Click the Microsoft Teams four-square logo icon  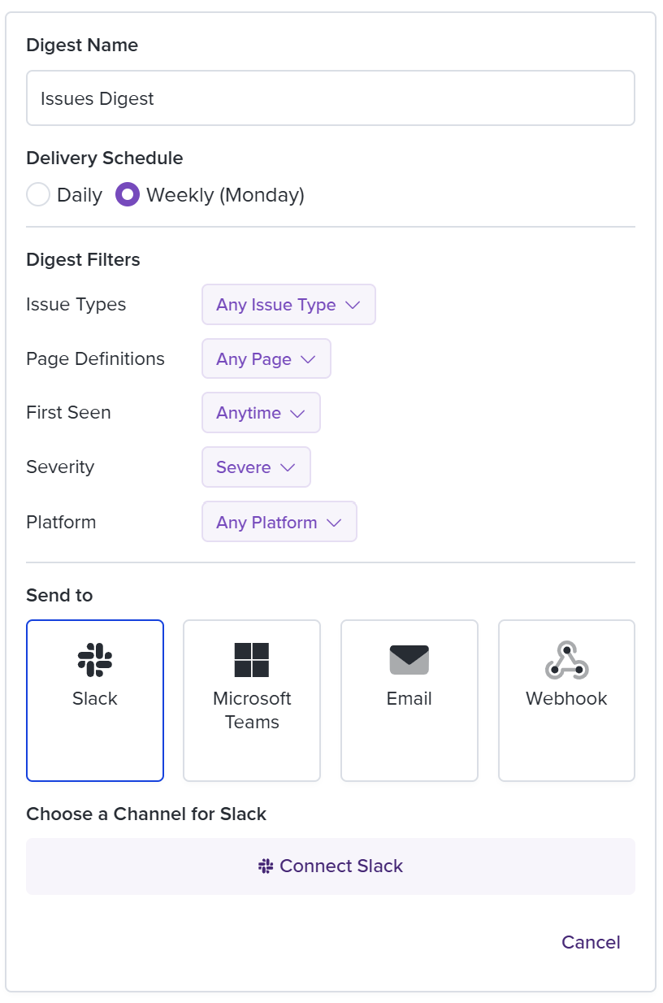[252, 660]
